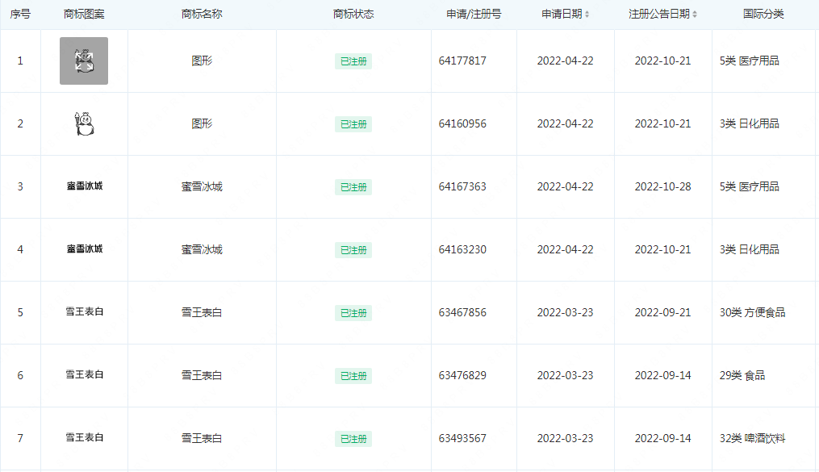View the 雪王表白 logo image in row 6
The height and width of the screenshot is (472, 819).
point(84,374)
